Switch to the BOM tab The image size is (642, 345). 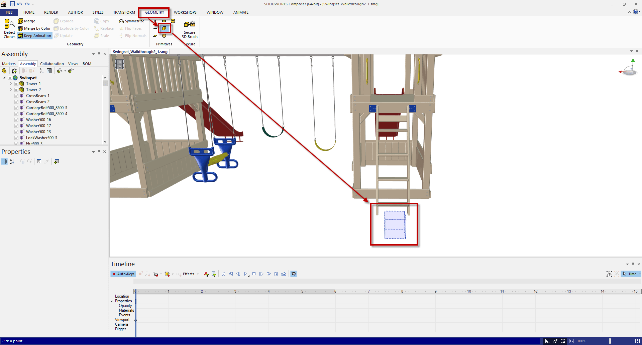coord(87,64)
